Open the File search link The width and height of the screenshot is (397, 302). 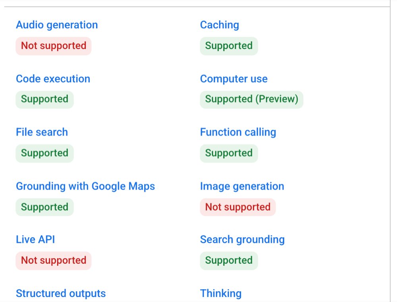[42, 132]
